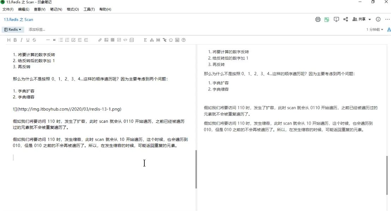The image size is (391, 211).
Task: Increase indent of the current line
Action: (80, 40)
